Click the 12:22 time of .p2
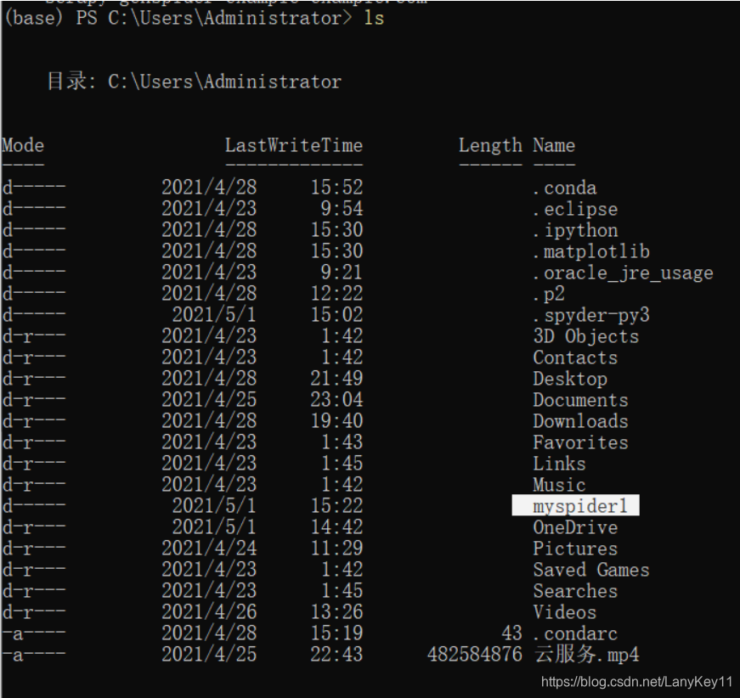The width and height of the screenshot is (740, 698). coord(336,294)
